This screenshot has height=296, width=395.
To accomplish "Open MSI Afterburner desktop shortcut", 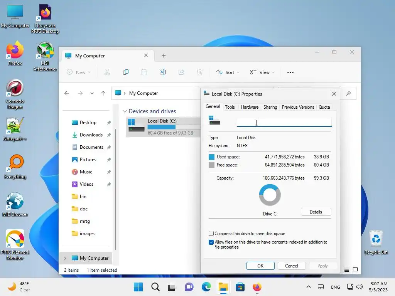I will point(45,57).
